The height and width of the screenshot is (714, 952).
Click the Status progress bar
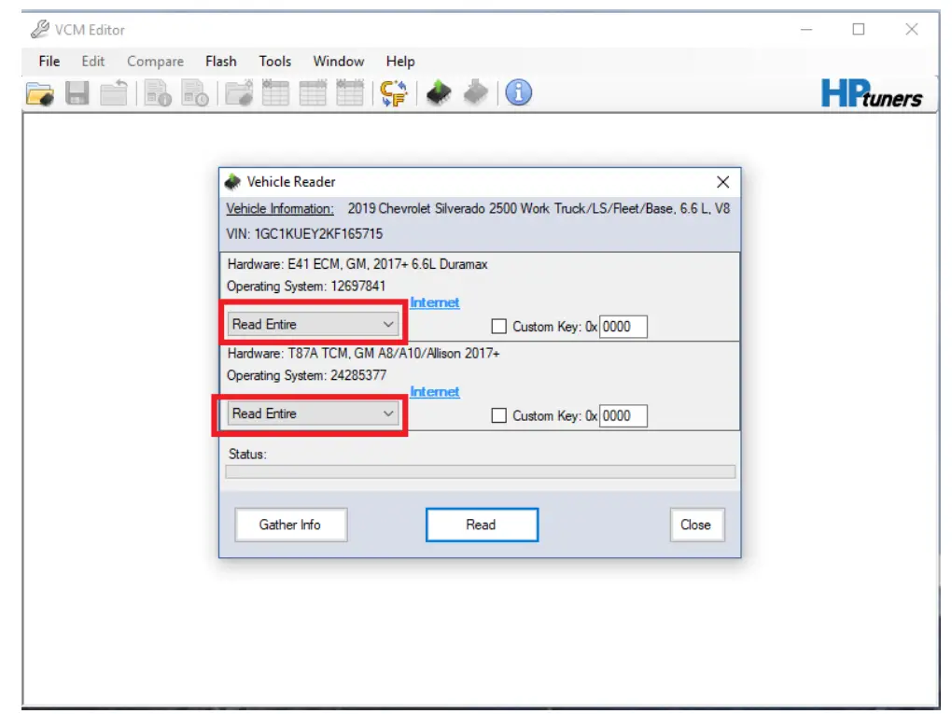480,472
